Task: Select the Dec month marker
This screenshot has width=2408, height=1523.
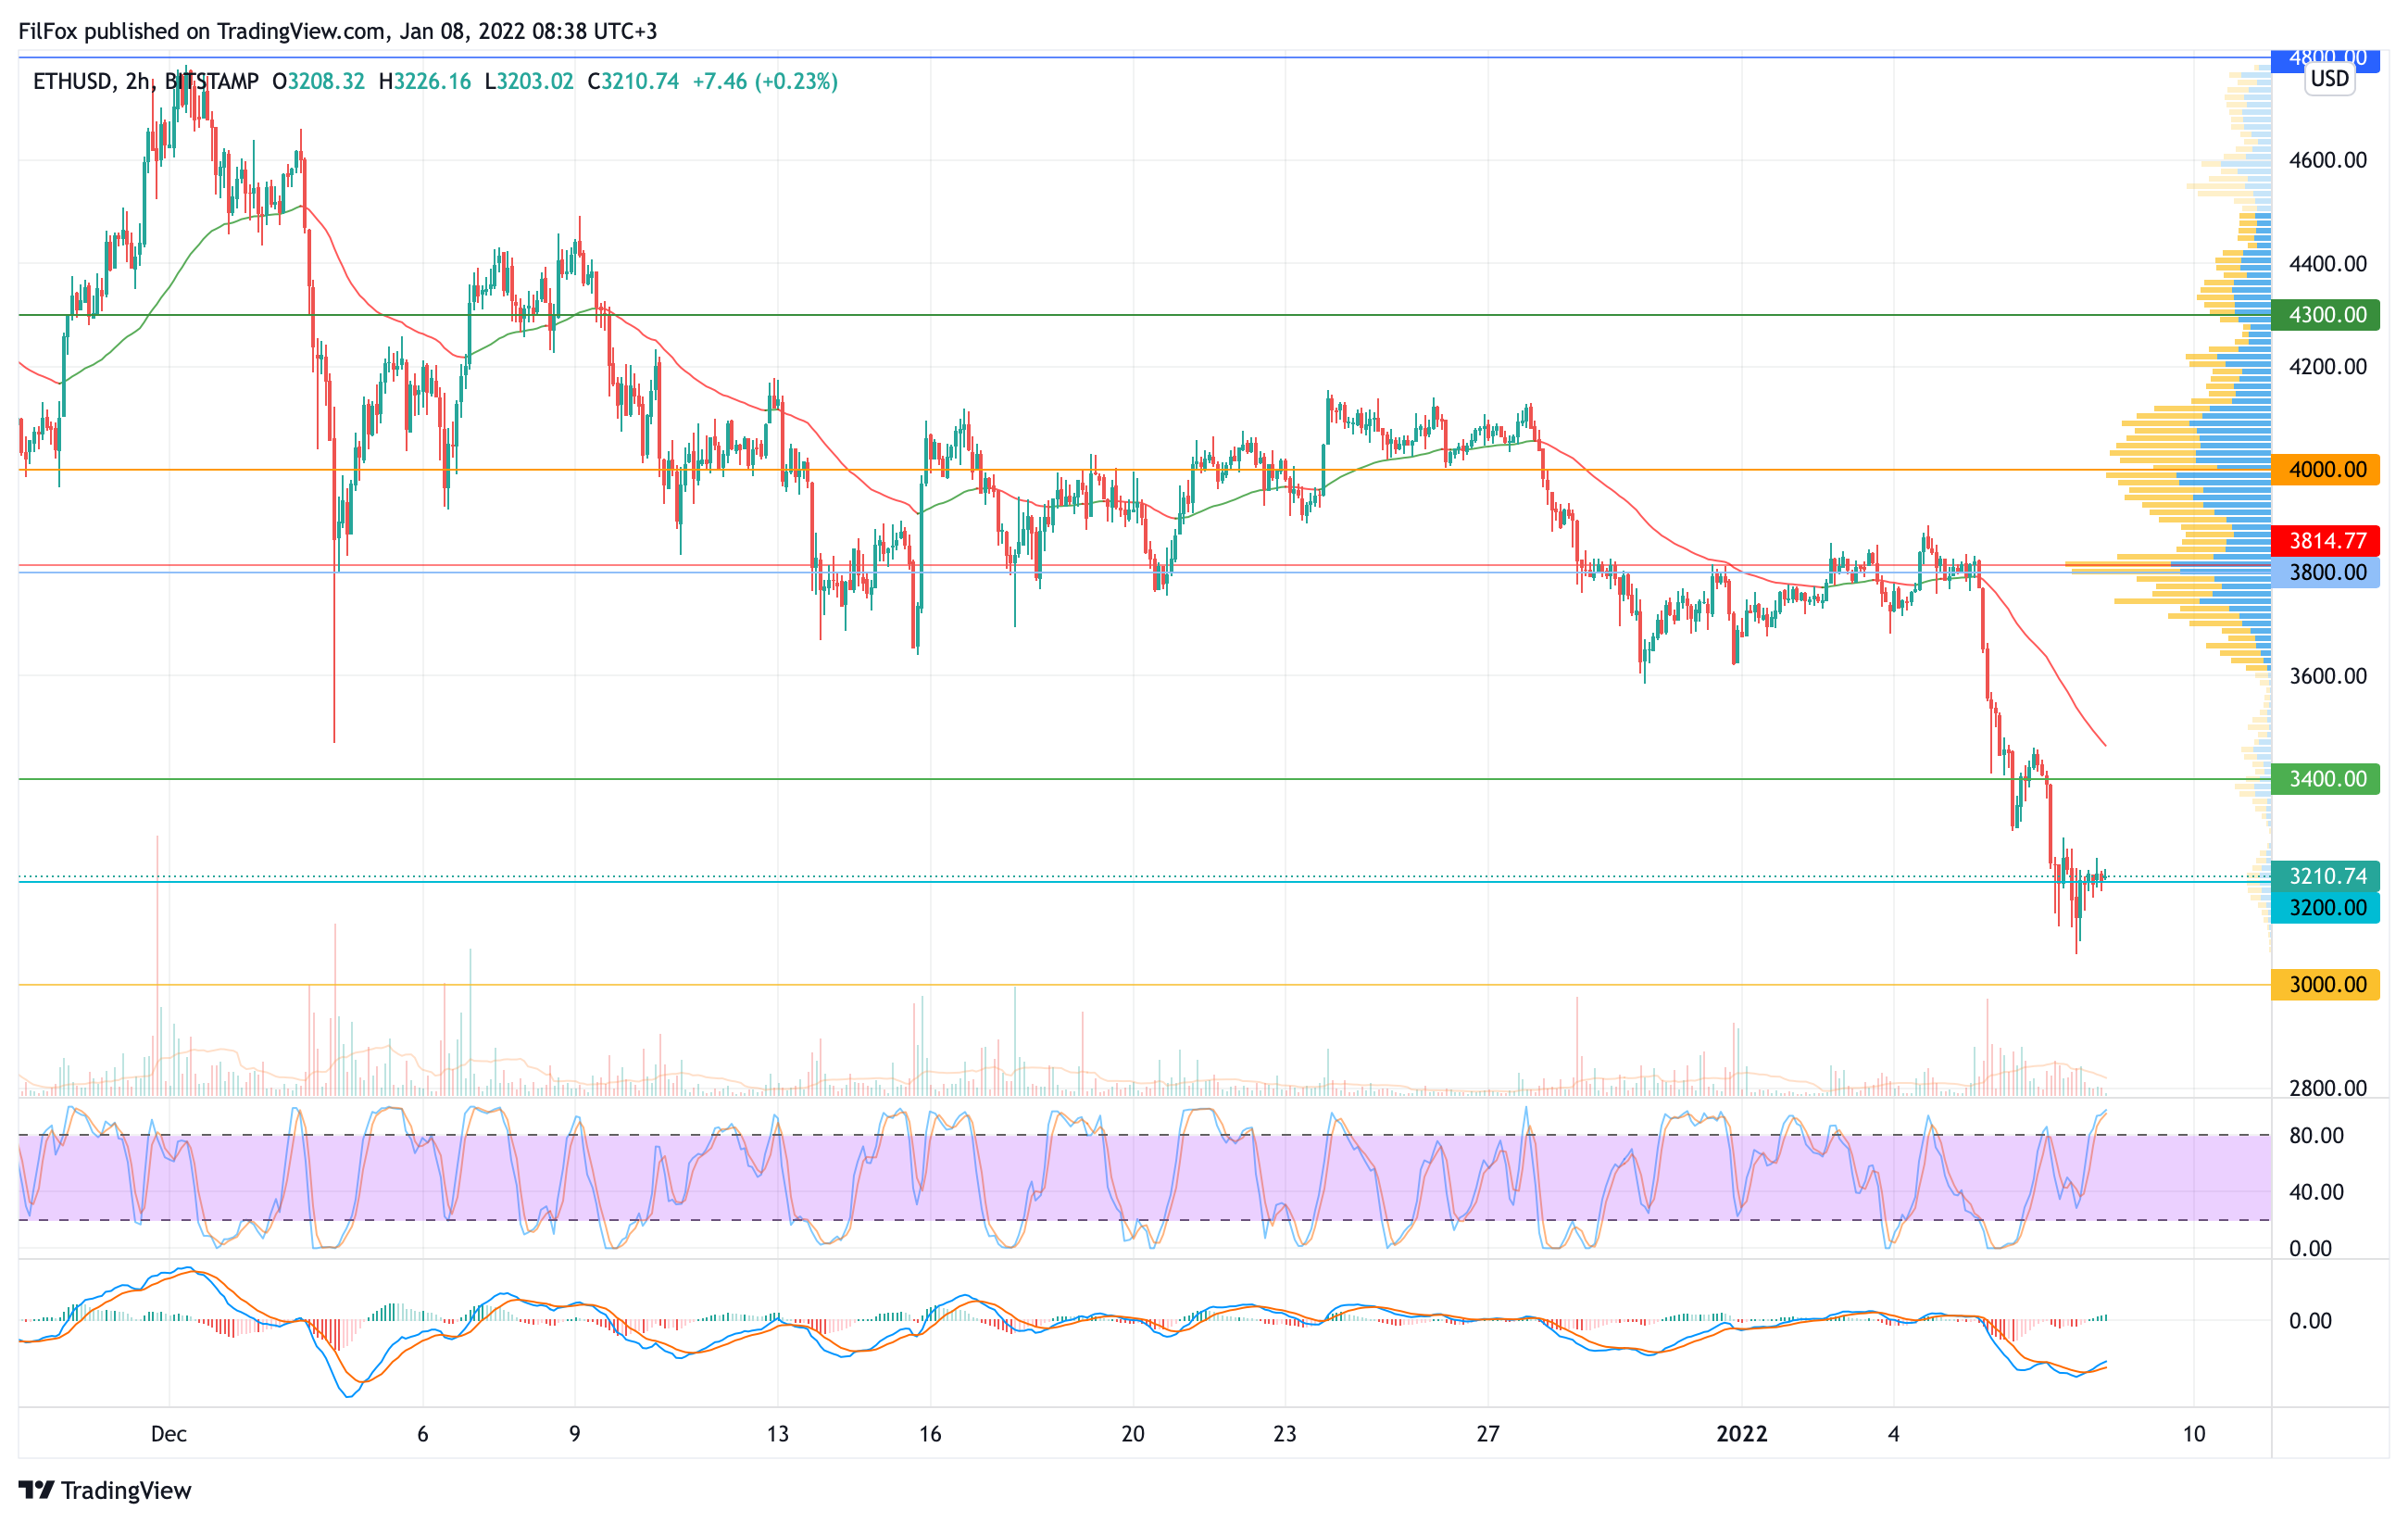Action: (x=168, y=1434)
